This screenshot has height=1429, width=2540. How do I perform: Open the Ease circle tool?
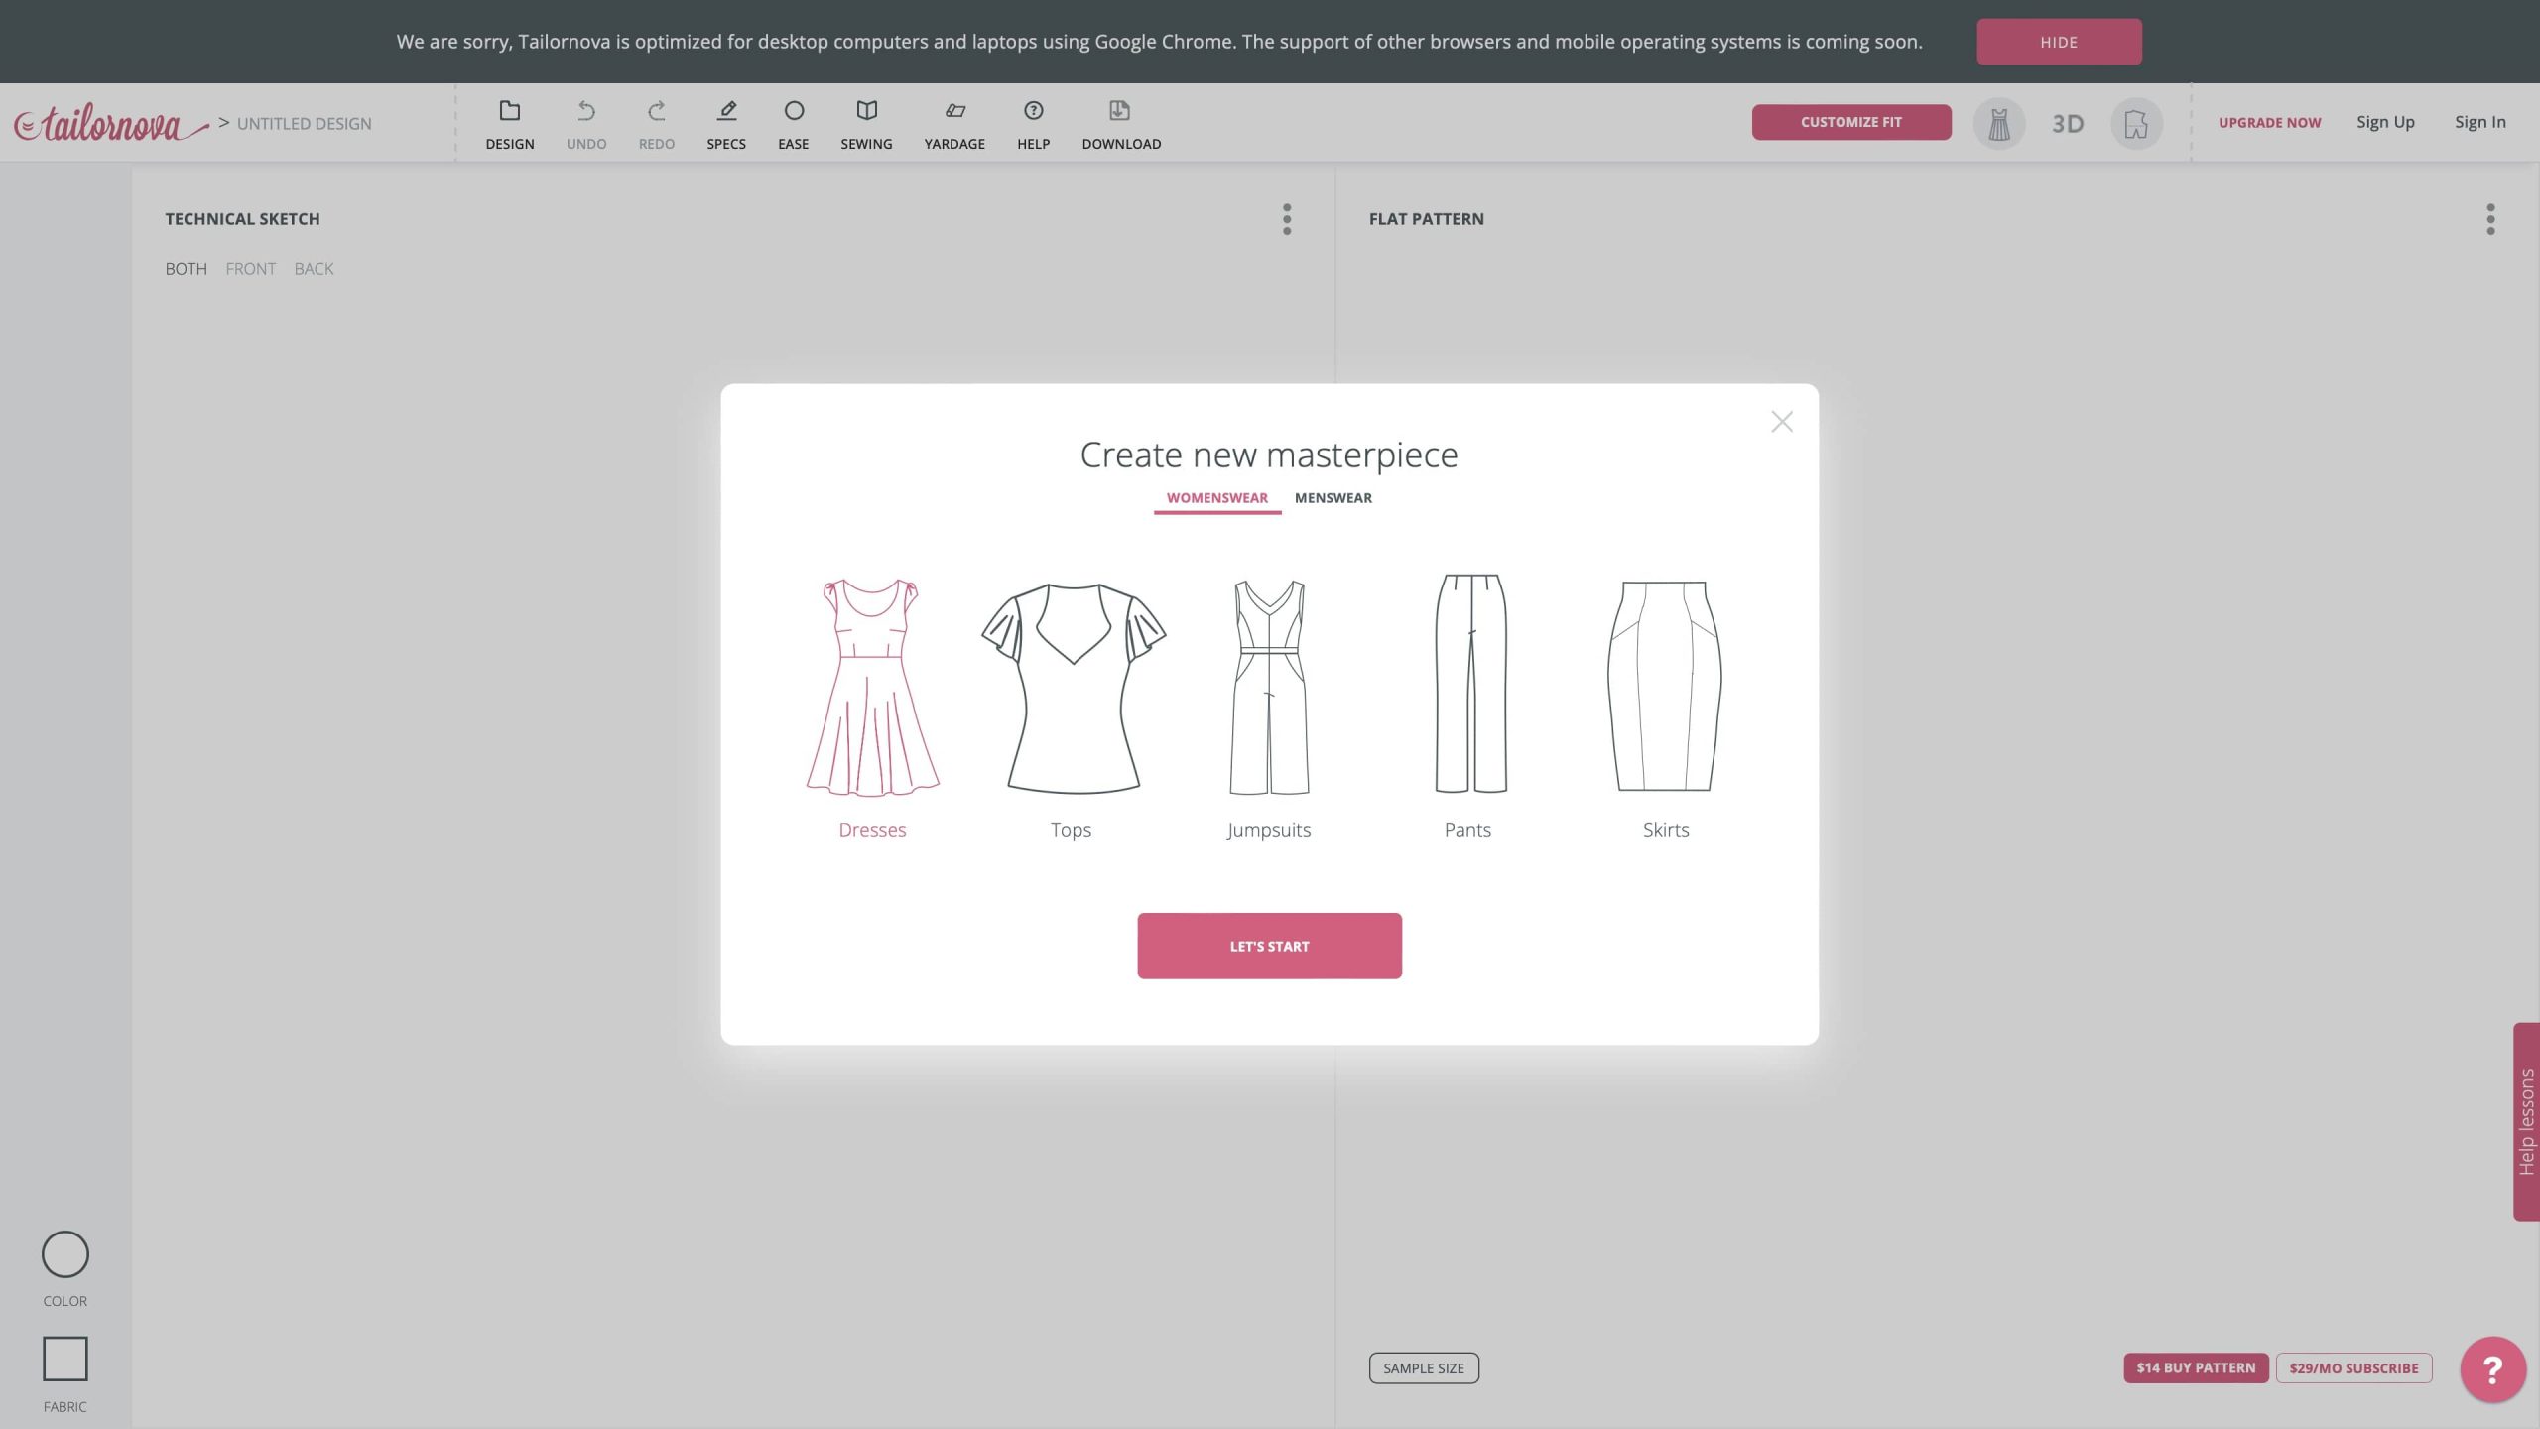[793, 111]
